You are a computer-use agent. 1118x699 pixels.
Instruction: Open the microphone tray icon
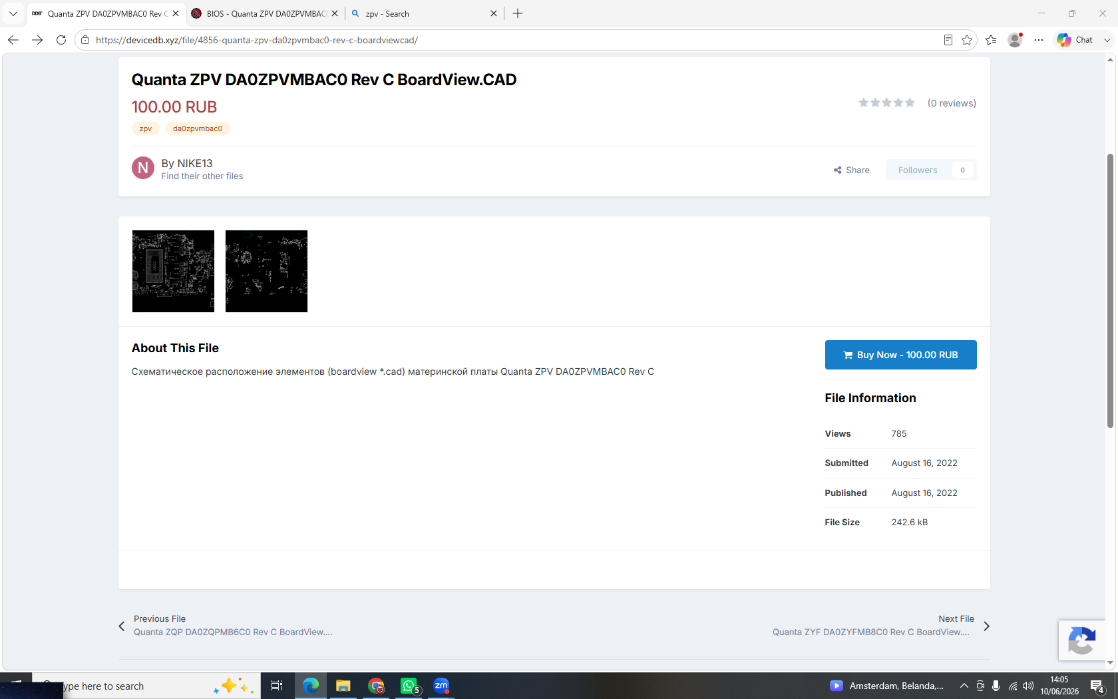coord(996,686)
